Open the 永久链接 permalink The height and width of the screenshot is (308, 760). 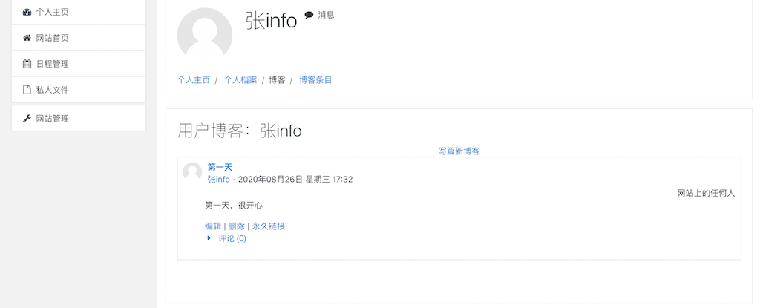[x=269, y=226]
